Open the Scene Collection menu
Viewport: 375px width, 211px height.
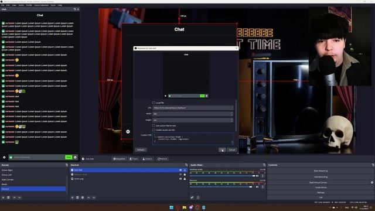[42, 5]
